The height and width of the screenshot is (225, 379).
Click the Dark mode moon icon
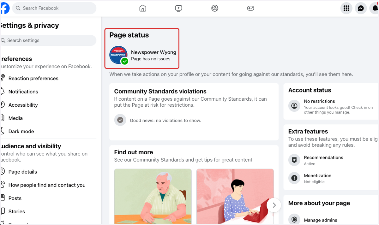pos(3,131)
